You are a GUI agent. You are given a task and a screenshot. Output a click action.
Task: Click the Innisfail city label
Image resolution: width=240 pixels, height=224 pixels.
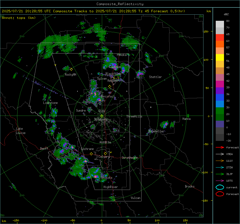pyautogui.click(x=107, y=96)
